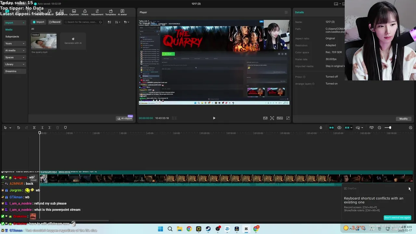Select Media in the left sidebar
Screen dimensions: 416x234
(9, 30)
